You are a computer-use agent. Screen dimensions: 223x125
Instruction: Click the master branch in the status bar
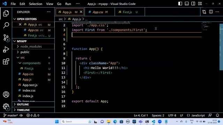click(x=11, y=115)
